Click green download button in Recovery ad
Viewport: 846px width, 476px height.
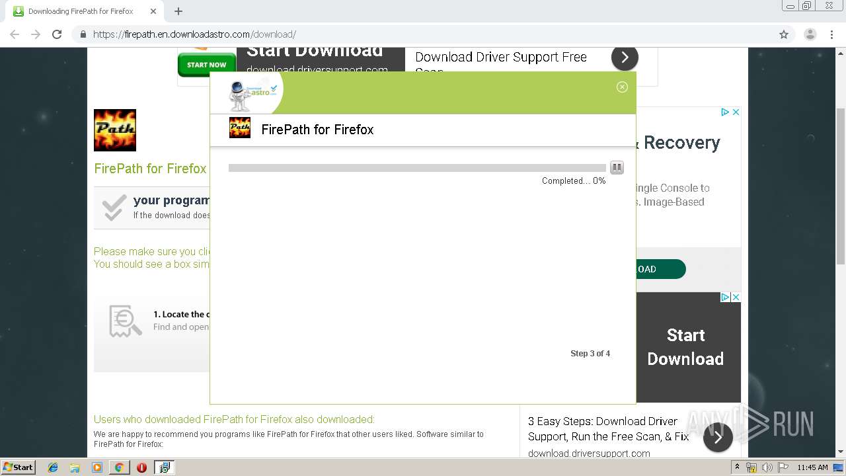tap(660, 269)
